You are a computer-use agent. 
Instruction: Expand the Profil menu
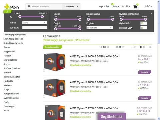click(126, 6)
